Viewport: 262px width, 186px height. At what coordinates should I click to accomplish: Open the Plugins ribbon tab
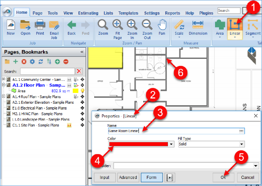click(x=206, y=13)
